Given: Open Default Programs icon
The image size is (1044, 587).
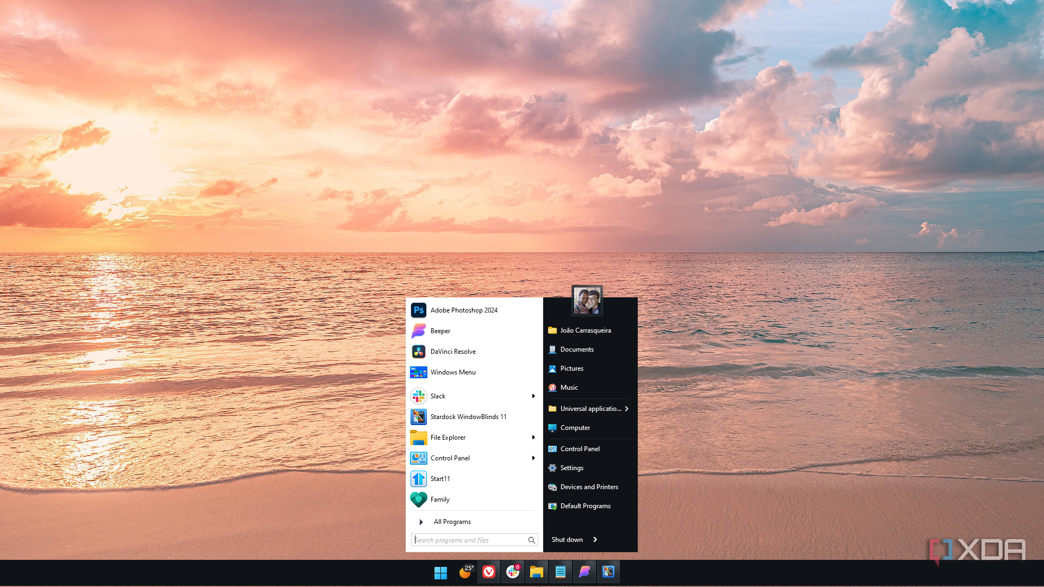Looking at the screenshot, I should [x=552, y=506].
